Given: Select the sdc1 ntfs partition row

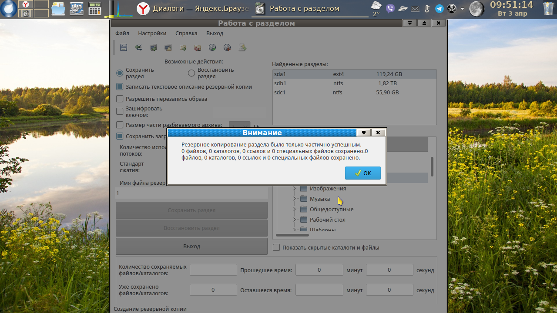Looking at the screenshot, I should click(354, 92).
